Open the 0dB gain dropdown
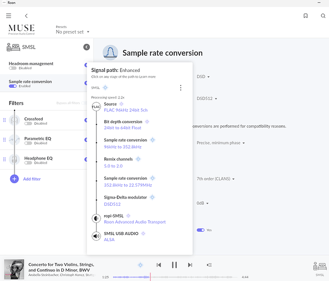This screenshot has width=329, height=281. pyautogui.click(x=203, y=203)
